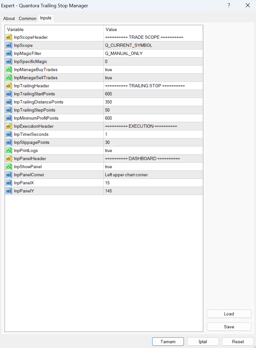Click the string icon beside InpScopeHeader
The image size is (256, 348).
click(9, 37)
